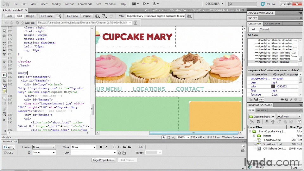Switch to Split view
Screen dimensions: 304x171
click(x=19, y=16)
